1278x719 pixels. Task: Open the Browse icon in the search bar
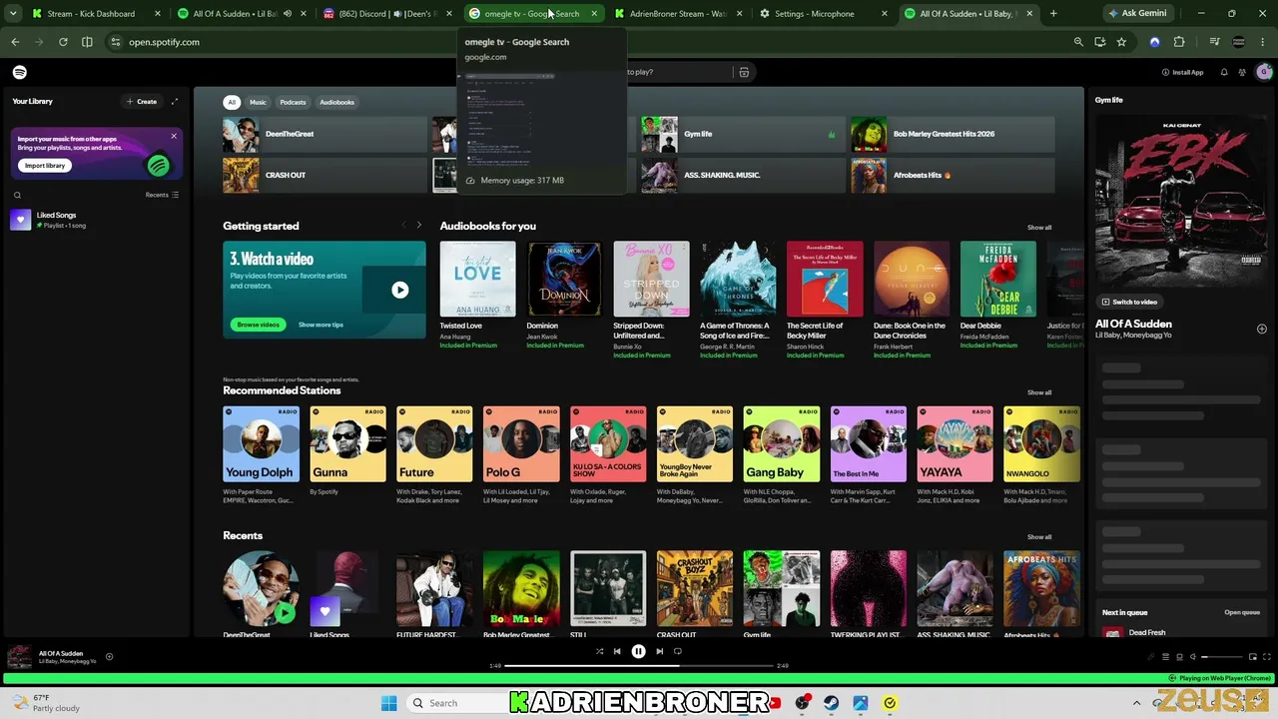click(x=744, y=72)
